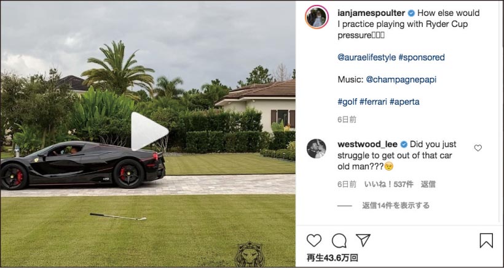Viewport: 504px width, 268px height.
Task: Open the #golf hashtag
Action: (347, 102)
